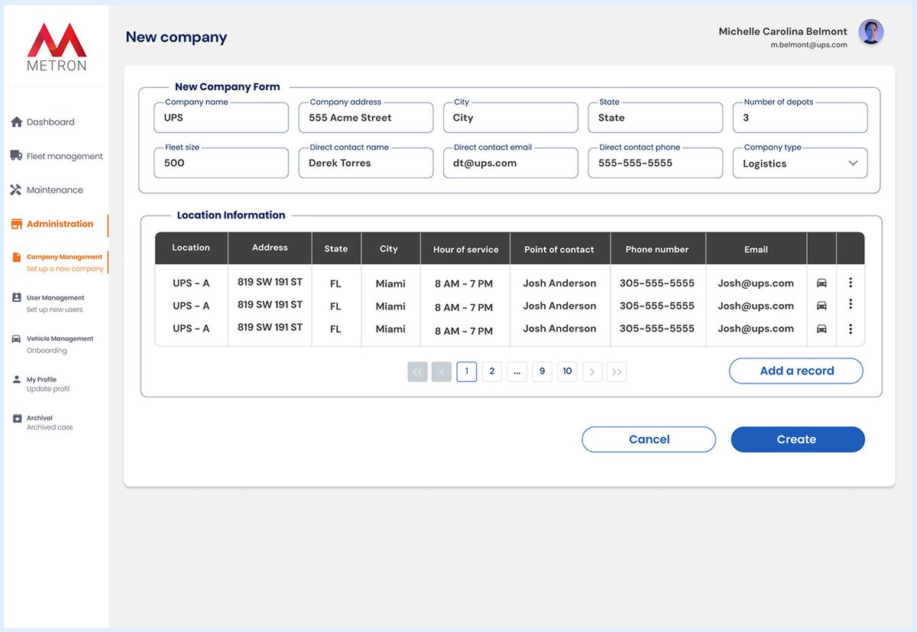
Task: Select page 2 in the pagination
Action: click(492, 371)
